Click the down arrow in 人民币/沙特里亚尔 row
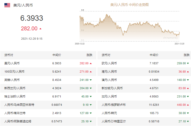The width and height of the screenshot is (191, 126). click(x=188, y=121)
